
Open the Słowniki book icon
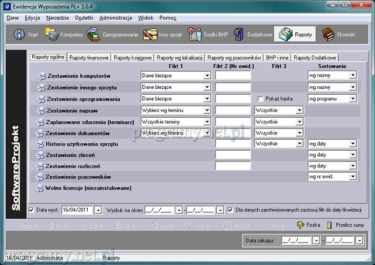(x=329, y=35)
